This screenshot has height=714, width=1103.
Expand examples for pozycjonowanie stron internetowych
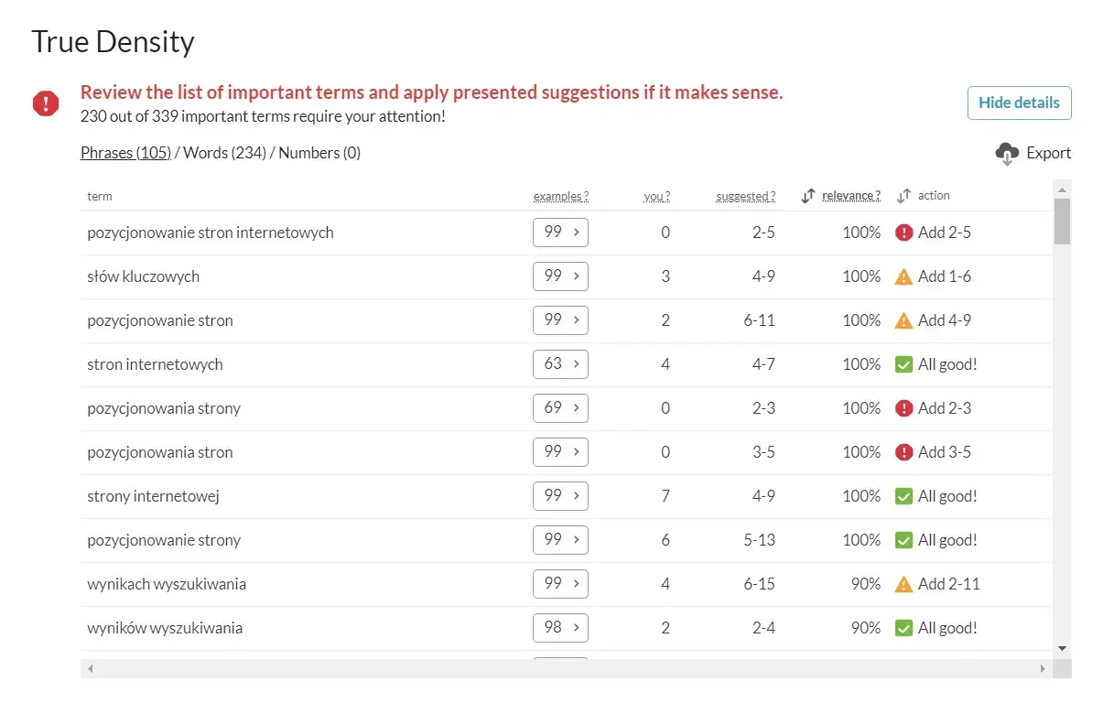coord(560,233)
